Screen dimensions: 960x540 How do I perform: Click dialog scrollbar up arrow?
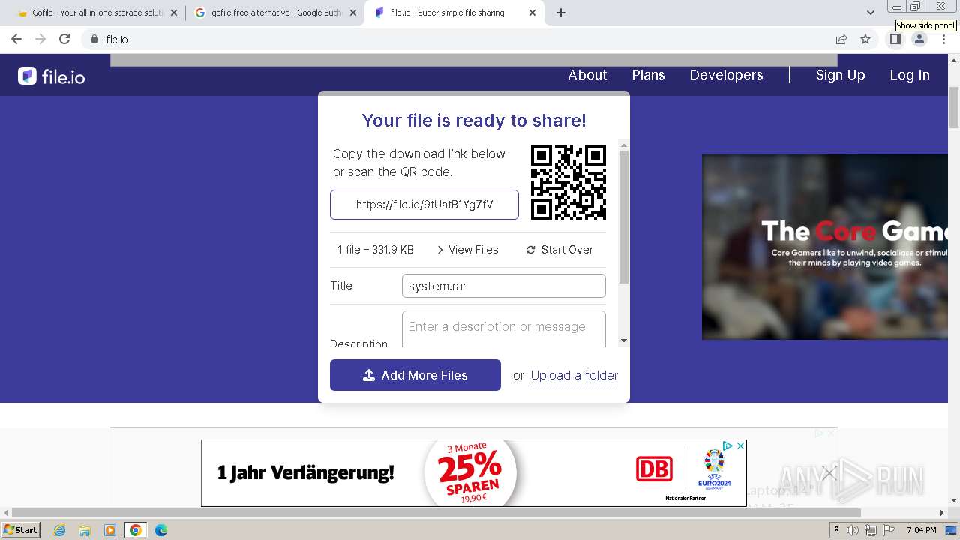tap(624, 144)
